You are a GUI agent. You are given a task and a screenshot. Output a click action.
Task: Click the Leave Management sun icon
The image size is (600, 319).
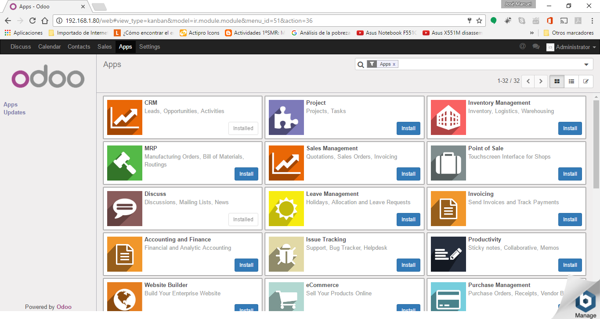tap(286, 209)
